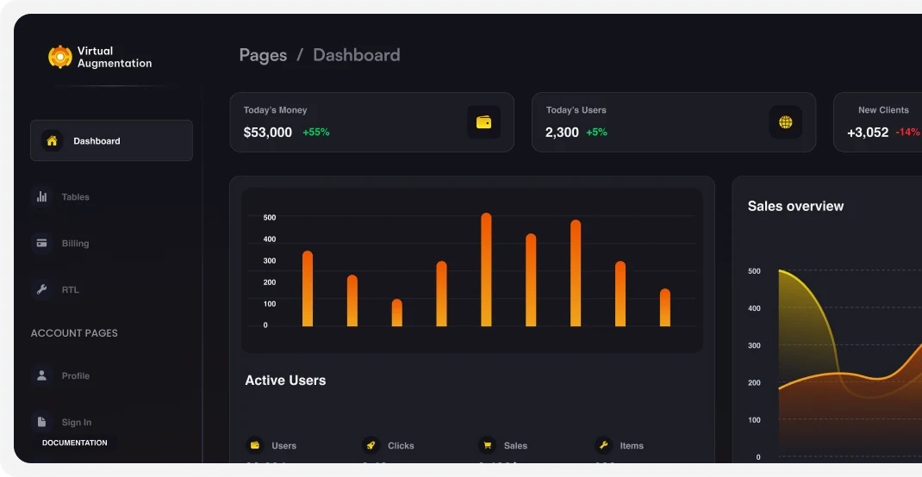The image size is (922, 477).
Task: Click the $53,000 money value
Action: pyautogui.click(x=267, y=133)
